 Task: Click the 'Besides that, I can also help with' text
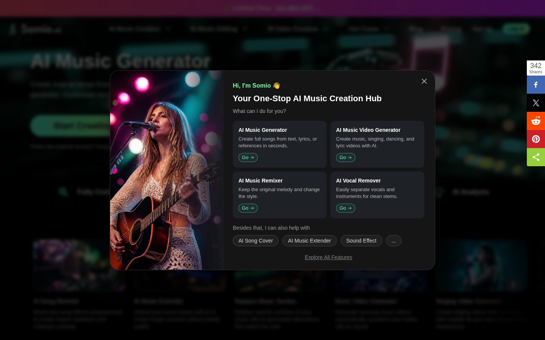point(271,228)
